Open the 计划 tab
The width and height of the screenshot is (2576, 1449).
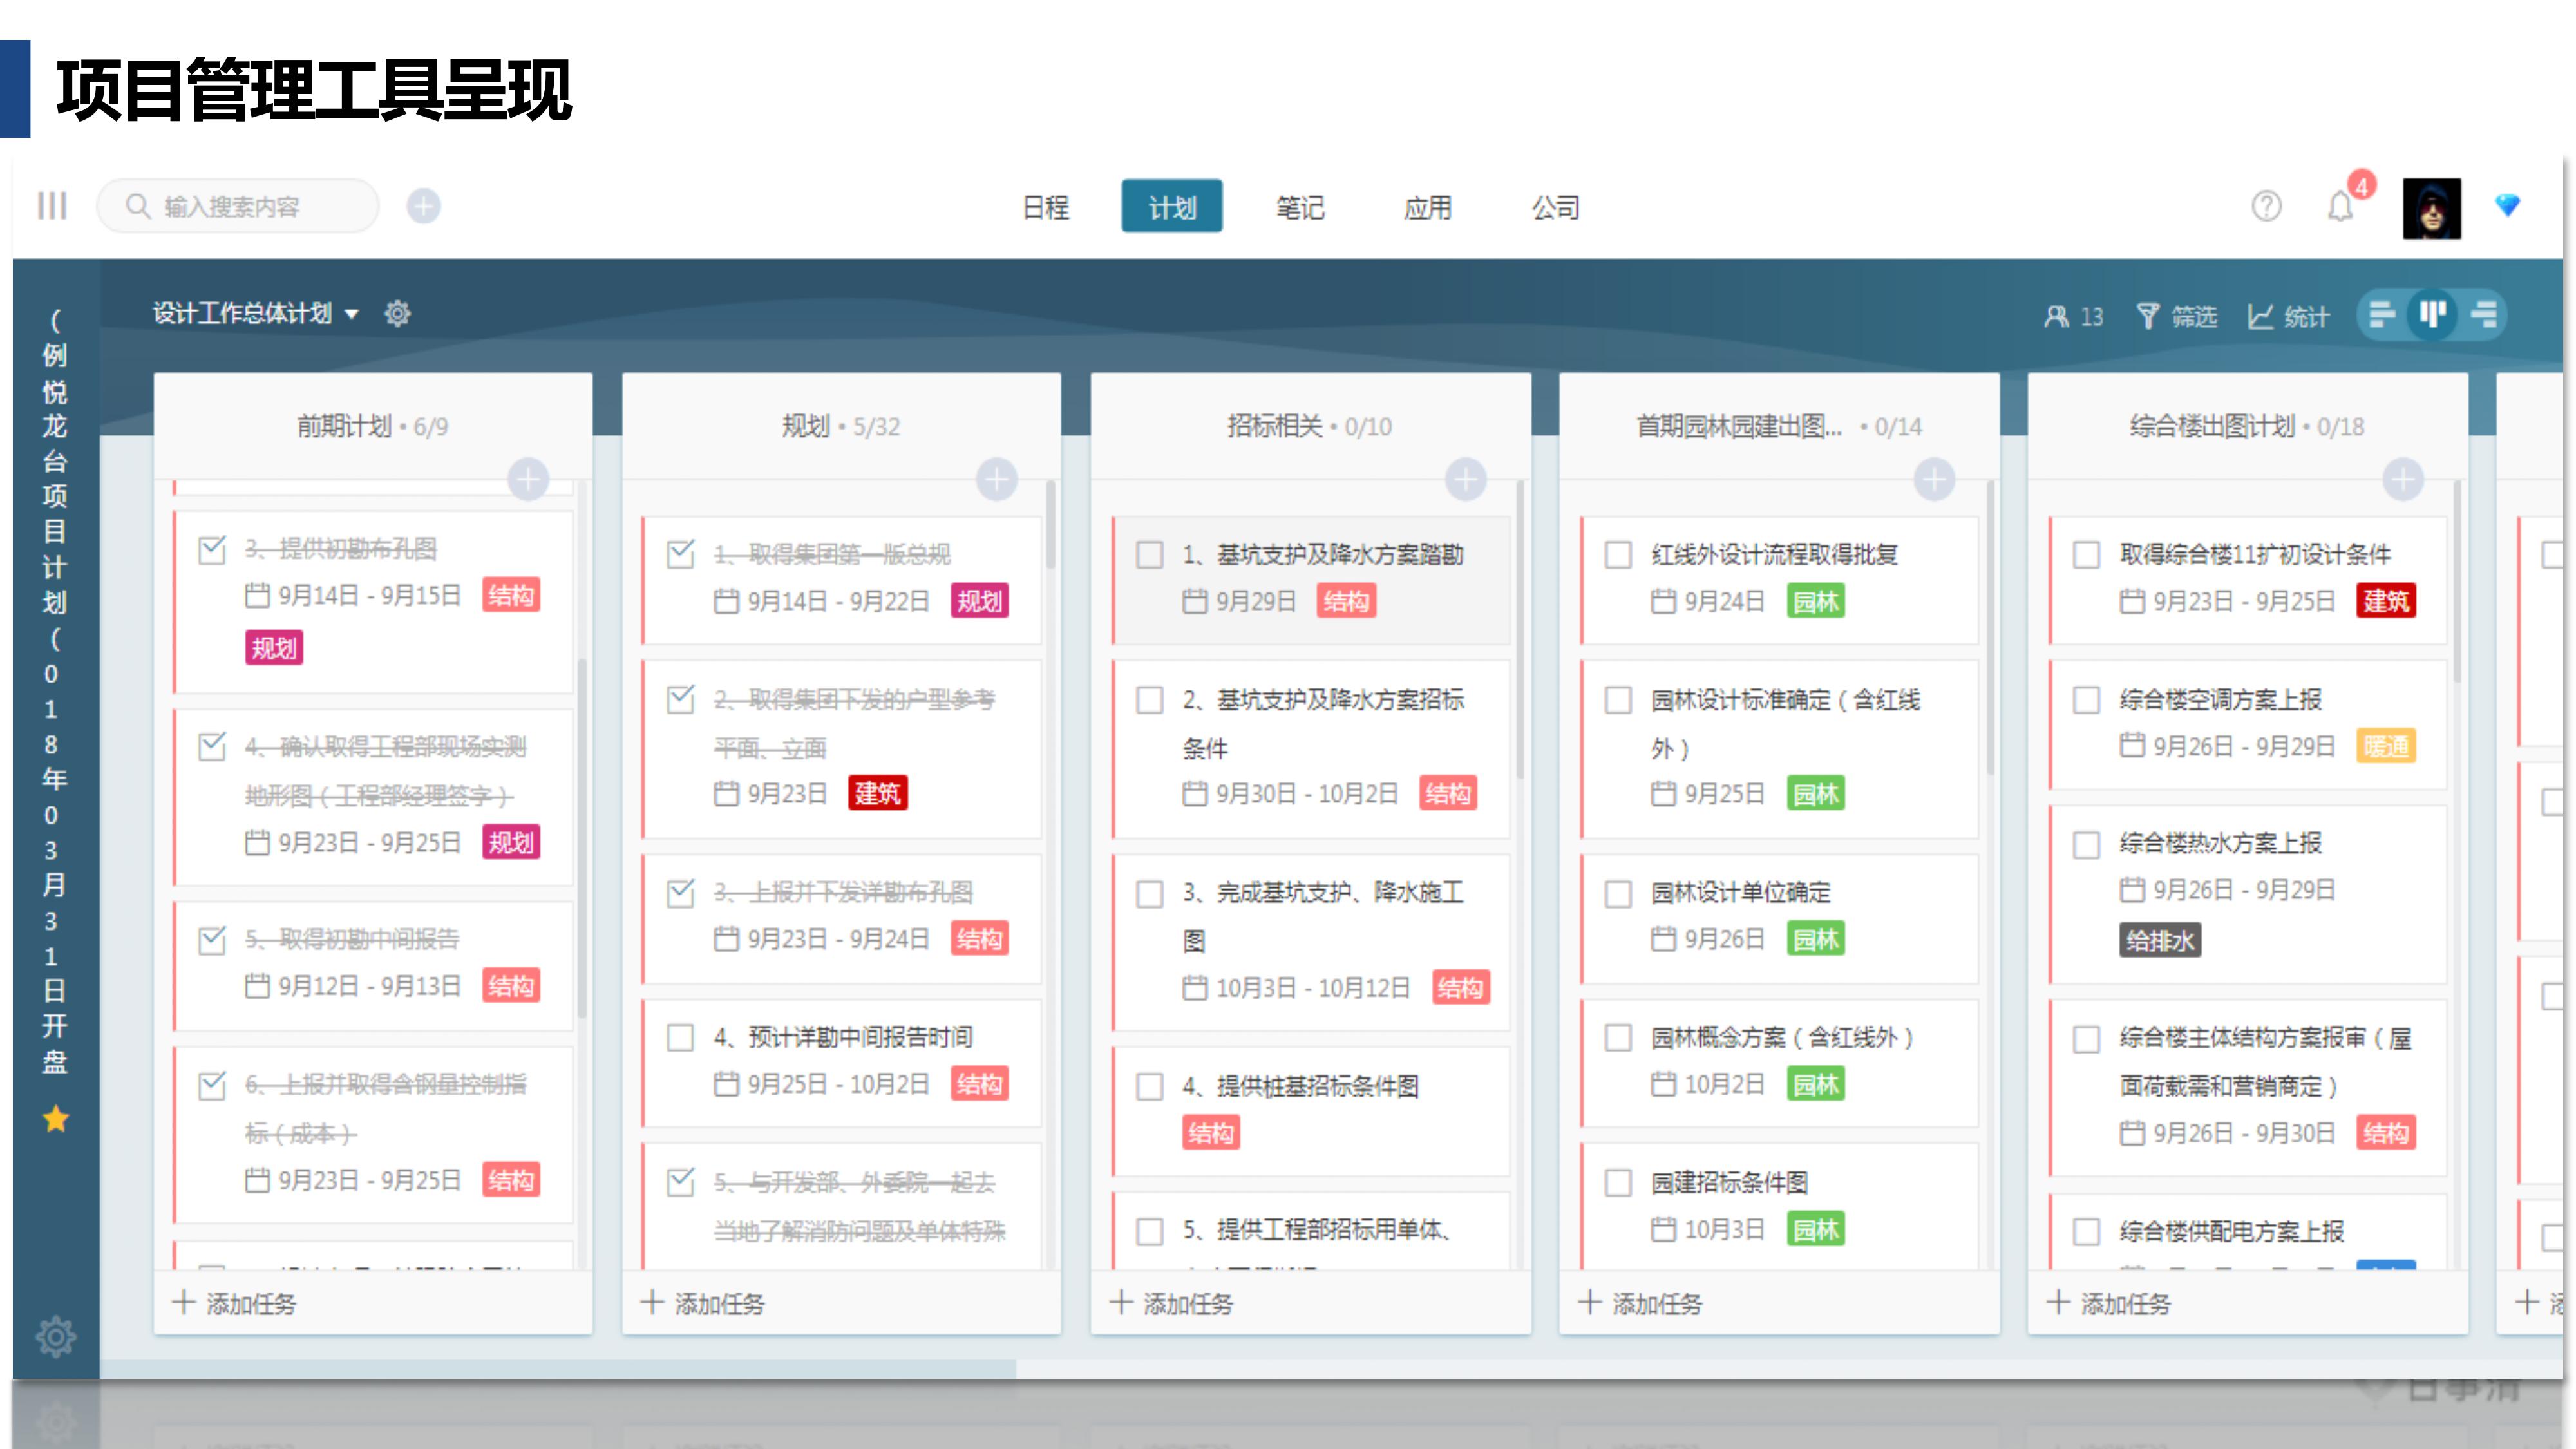(1172, 206)
